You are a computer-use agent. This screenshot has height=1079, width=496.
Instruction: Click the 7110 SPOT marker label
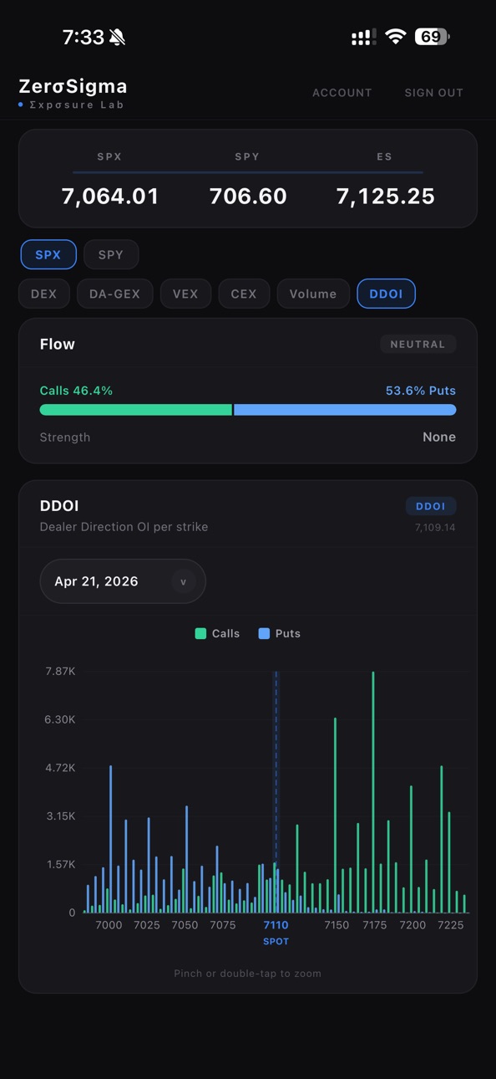pyautogui.click(x=276, y=932)
